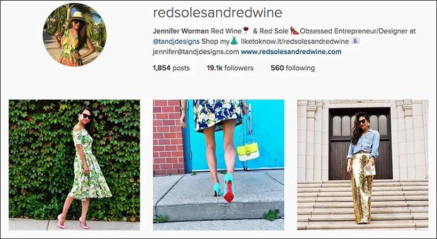Viewport: 437px width, 239px height.
Task: Click the yellow handbag in middle photo
Action: [248, 151]
